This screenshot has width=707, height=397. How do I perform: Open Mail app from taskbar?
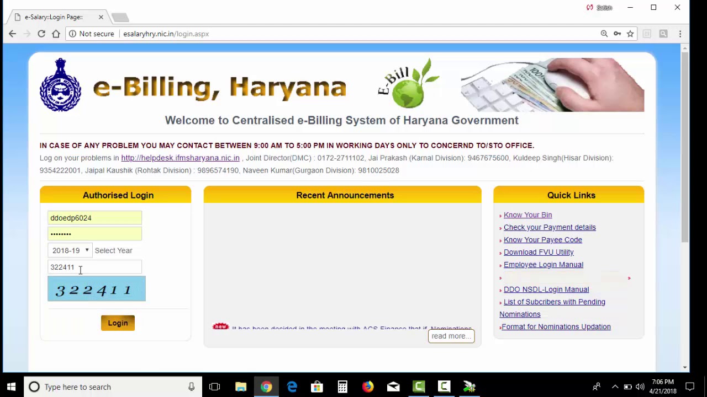[393, 387]
